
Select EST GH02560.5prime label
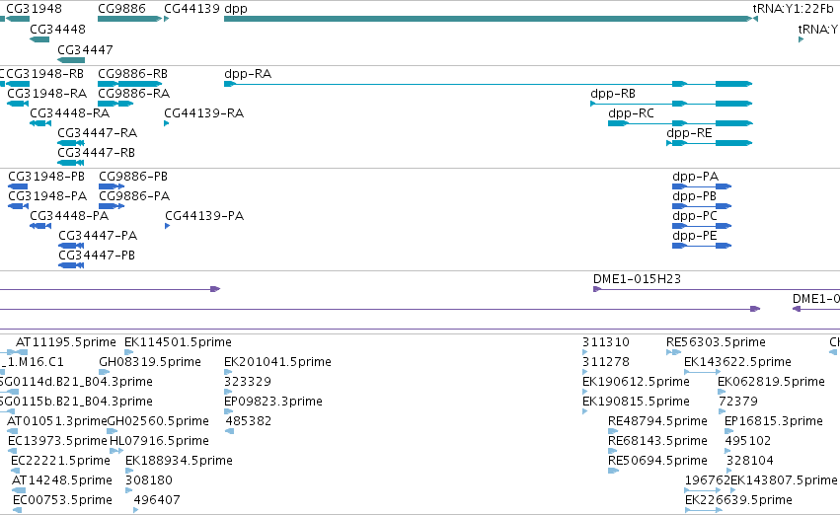coord(158,421)
